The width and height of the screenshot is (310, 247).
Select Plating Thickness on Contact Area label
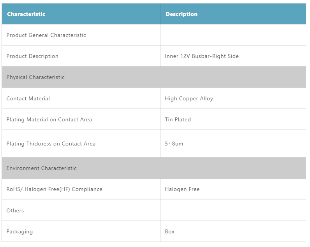(x=51, y=144)
